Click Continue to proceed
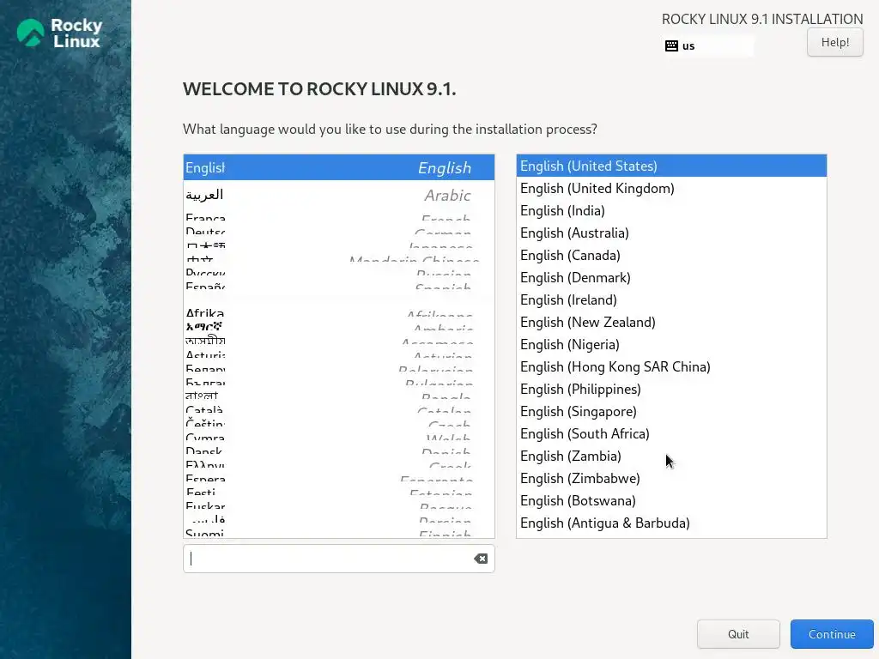 click(x=831, y=634)
